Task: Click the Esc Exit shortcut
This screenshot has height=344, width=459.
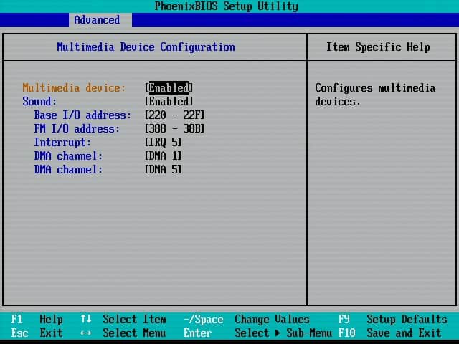Action: 37,333
